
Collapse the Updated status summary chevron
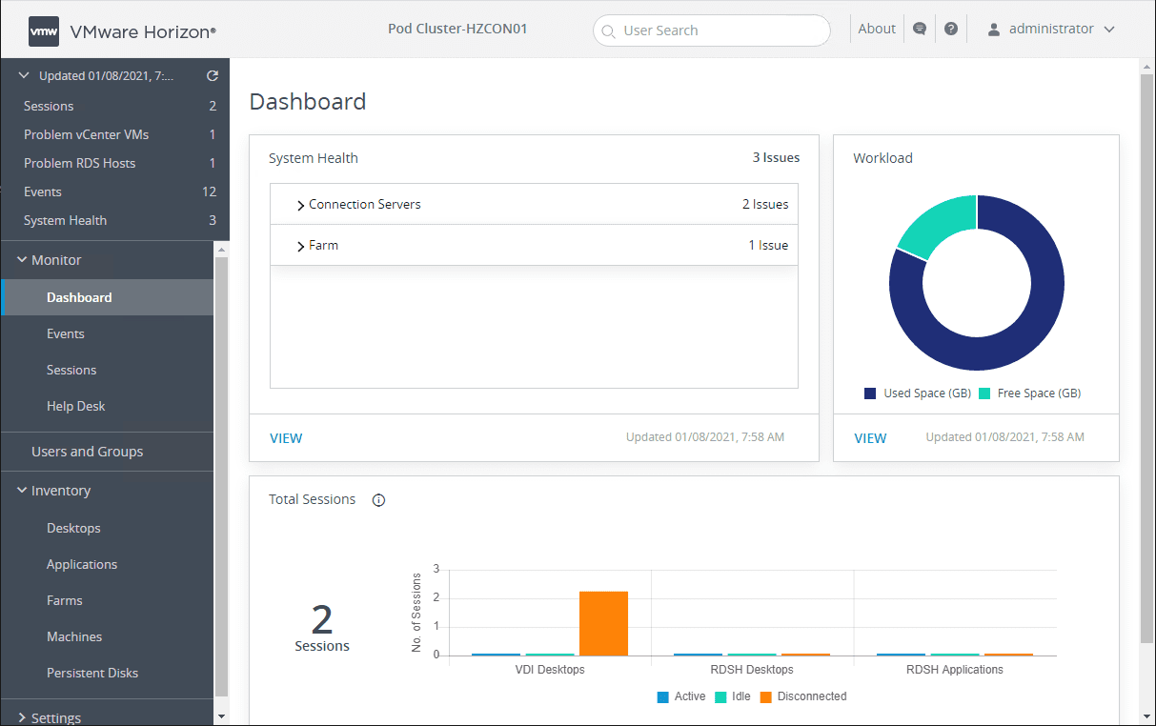[25, 75]
